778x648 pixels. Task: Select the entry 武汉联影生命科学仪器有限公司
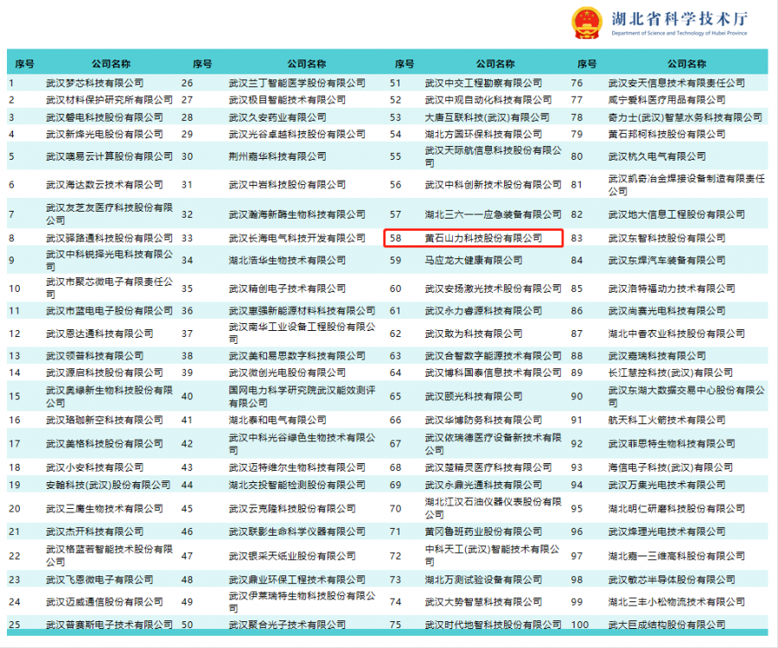297,531
